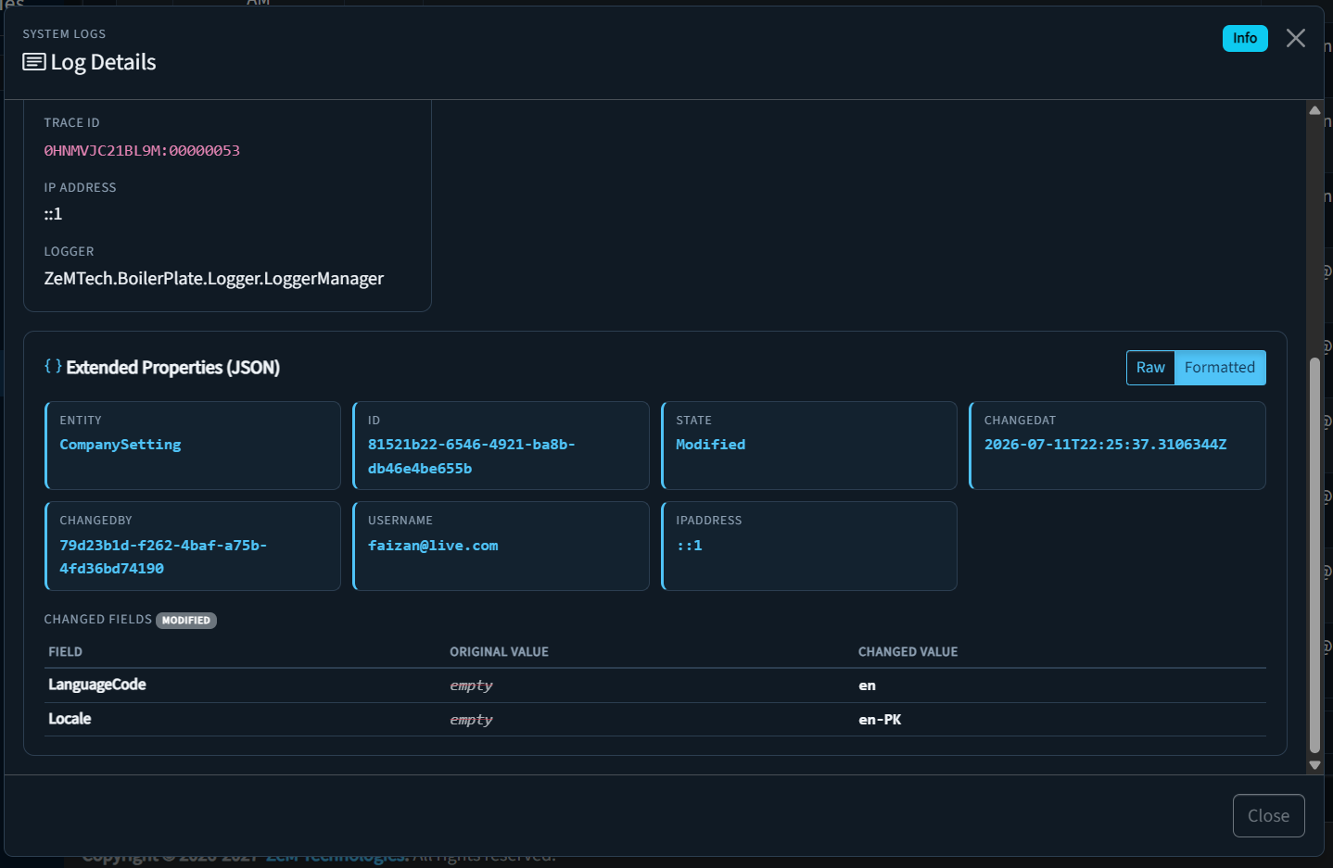This screenshot has width=1333, height=868.
Task: Click the Locale field row
Action: click(x=656, y=720)
